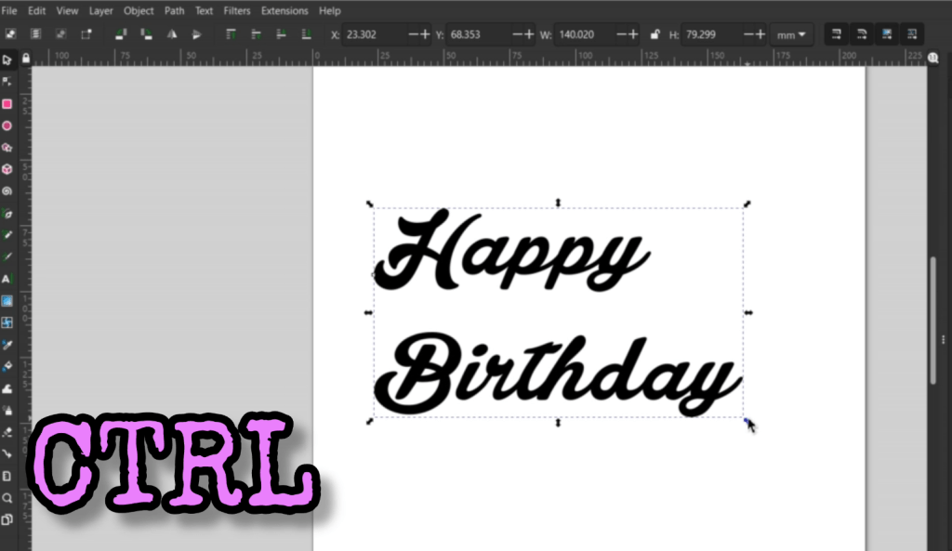Open the mm units dropdown

[792, 34]
